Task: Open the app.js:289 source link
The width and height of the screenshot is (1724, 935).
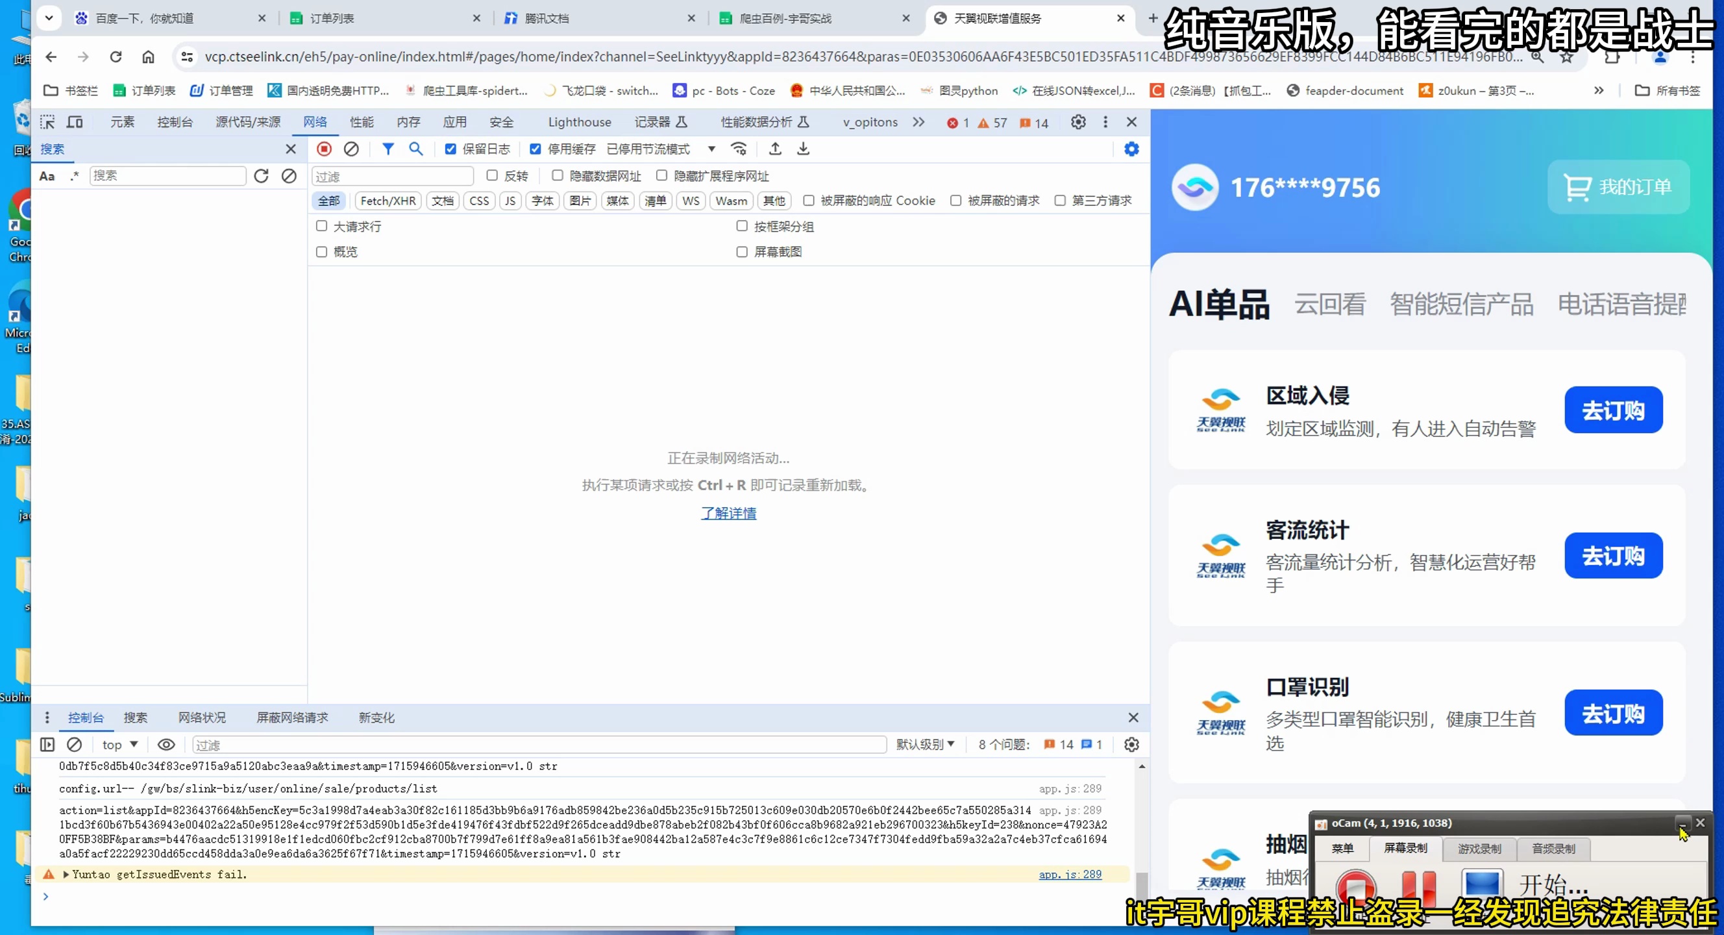Action: (1071, 874)
